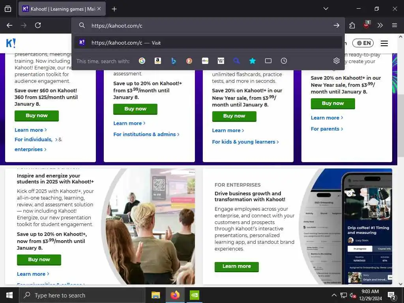This screenshot has height=303, width=404.
Task: Click the search magnifier in address bar
Action: coord(82,25)
